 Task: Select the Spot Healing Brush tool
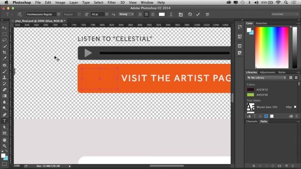pyautogui.click(x=4, y=65)
